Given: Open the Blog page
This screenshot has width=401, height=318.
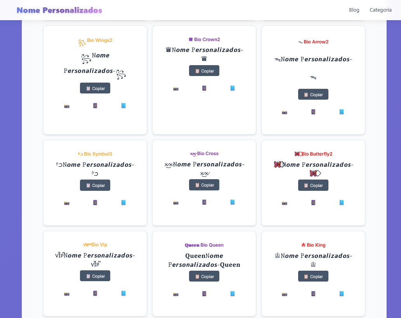Looking at the screenshot, I should 354,10.
